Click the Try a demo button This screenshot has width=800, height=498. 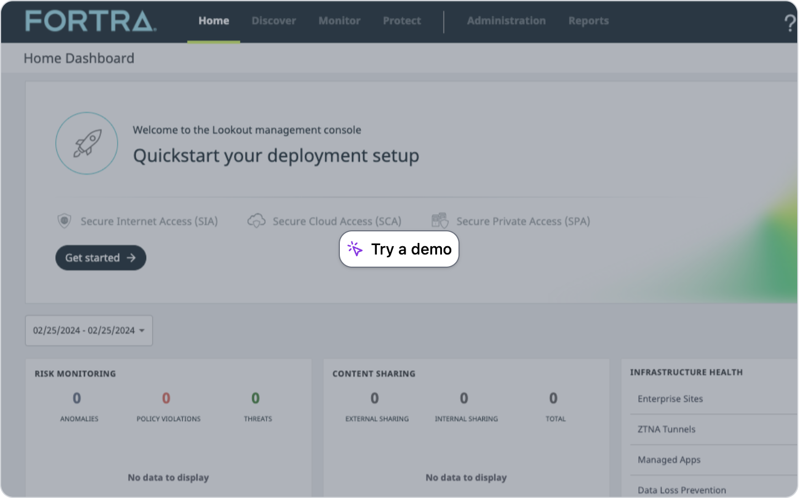tap(399, 249)
